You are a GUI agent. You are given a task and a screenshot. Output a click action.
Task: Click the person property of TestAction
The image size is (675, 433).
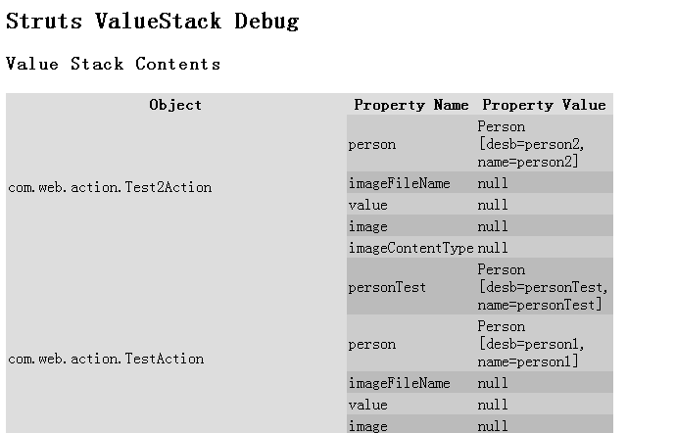point(372,344)
